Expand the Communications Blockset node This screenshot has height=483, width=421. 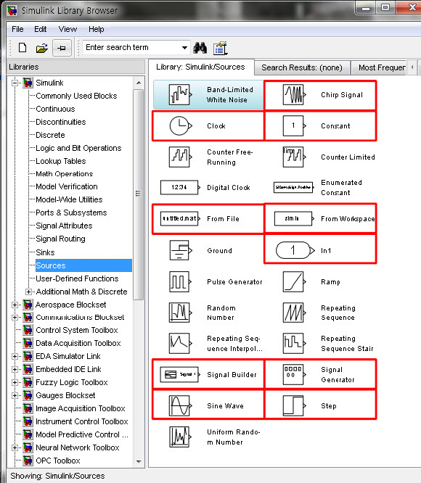coord(15,317)
